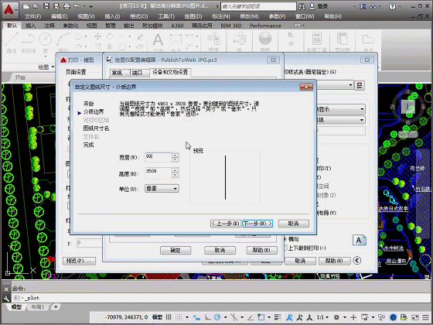Open the quick access toolbar customize arrow
Viewport: 433px width, 325px height.
pos(91,6)
